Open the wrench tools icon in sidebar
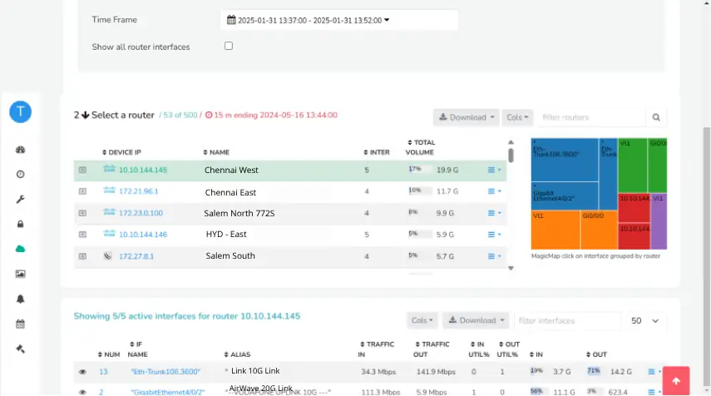Image resolution: width=711 pixels, height=396 pixels. [x=21, y=199]
